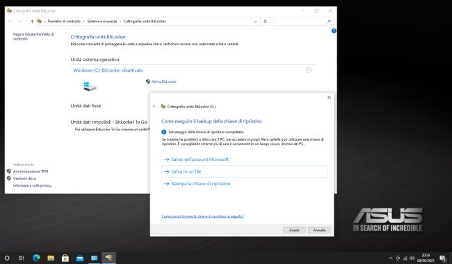
Task: Click the volume icon in system tray
Action: point(412,258)
